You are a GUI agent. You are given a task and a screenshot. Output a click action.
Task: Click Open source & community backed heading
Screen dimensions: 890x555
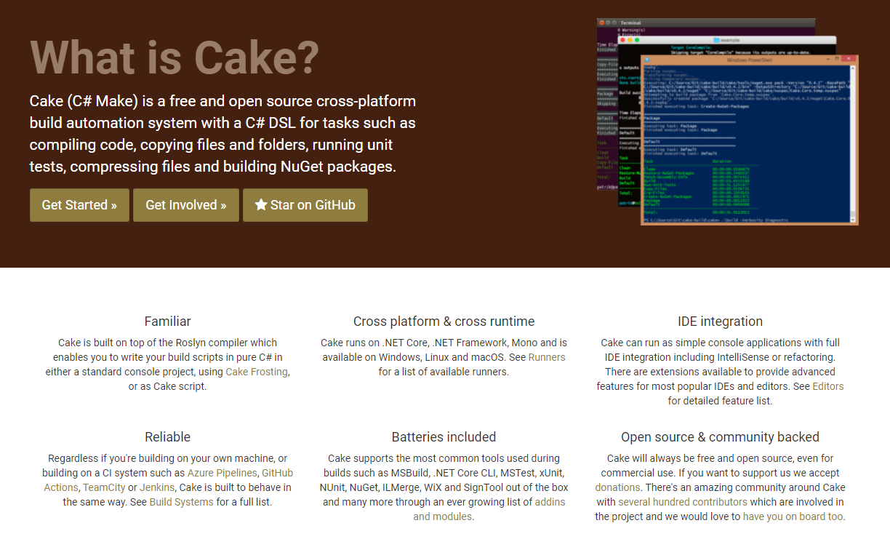click(720, 436)
